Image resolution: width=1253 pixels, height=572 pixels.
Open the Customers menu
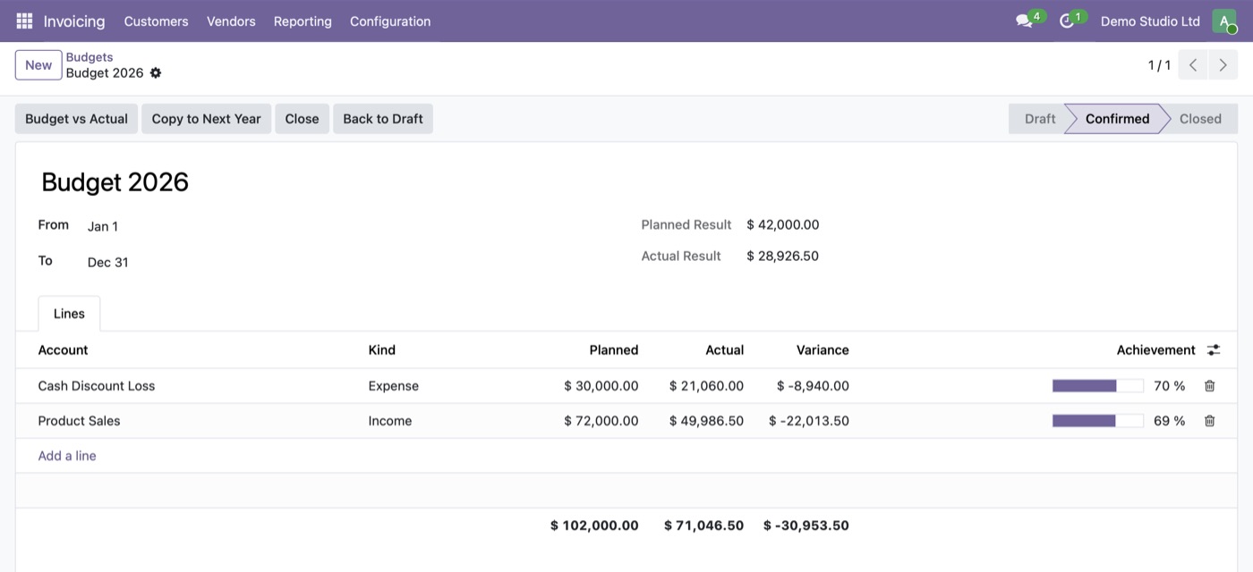tap(157, 21)
